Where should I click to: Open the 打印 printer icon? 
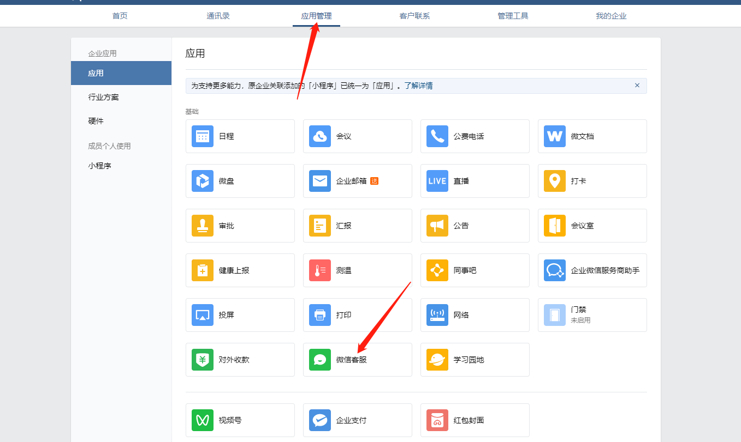click(x=320, y=315)
